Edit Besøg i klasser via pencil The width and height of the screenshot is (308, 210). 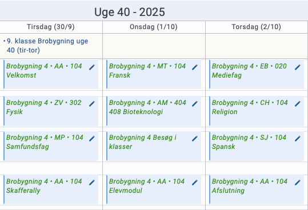pyautogui.click(x=195, y=139)
